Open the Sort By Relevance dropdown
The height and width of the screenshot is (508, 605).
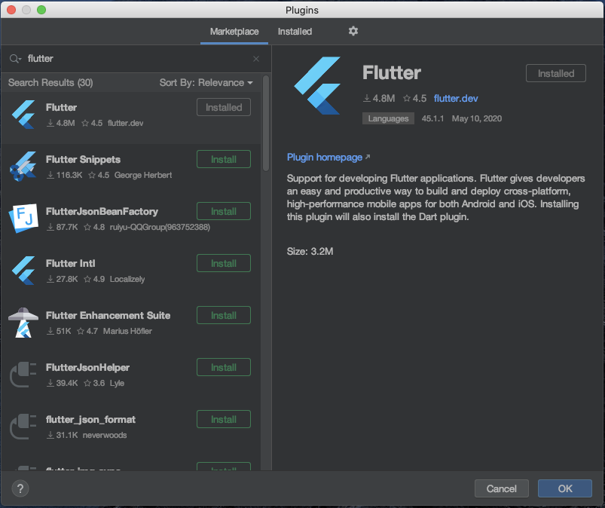pyautogui.click(x=206, y=83)
